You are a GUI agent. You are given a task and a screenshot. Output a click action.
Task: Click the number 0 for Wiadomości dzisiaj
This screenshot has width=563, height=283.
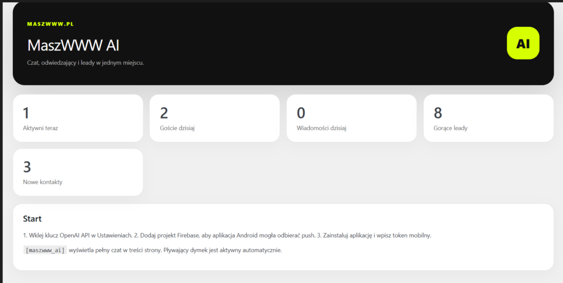(x=301, y=113)
